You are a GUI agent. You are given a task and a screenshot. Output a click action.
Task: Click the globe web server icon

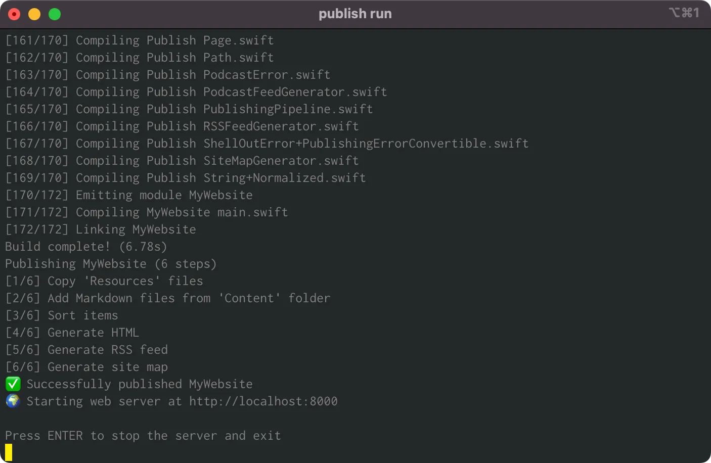13,401
